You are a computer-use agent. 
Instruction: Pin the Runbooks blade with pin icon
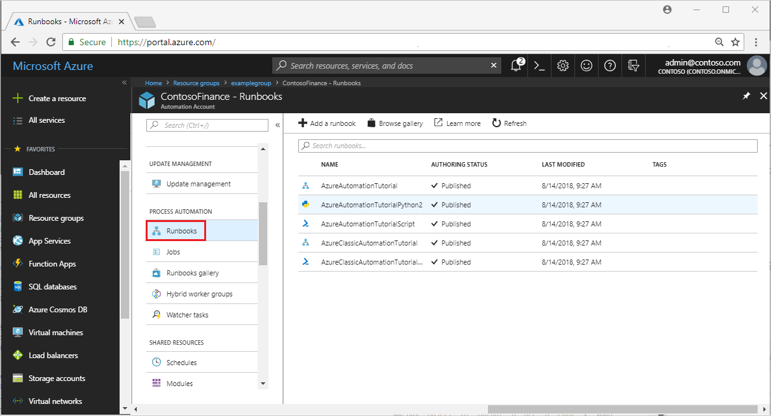coord(747,96)
